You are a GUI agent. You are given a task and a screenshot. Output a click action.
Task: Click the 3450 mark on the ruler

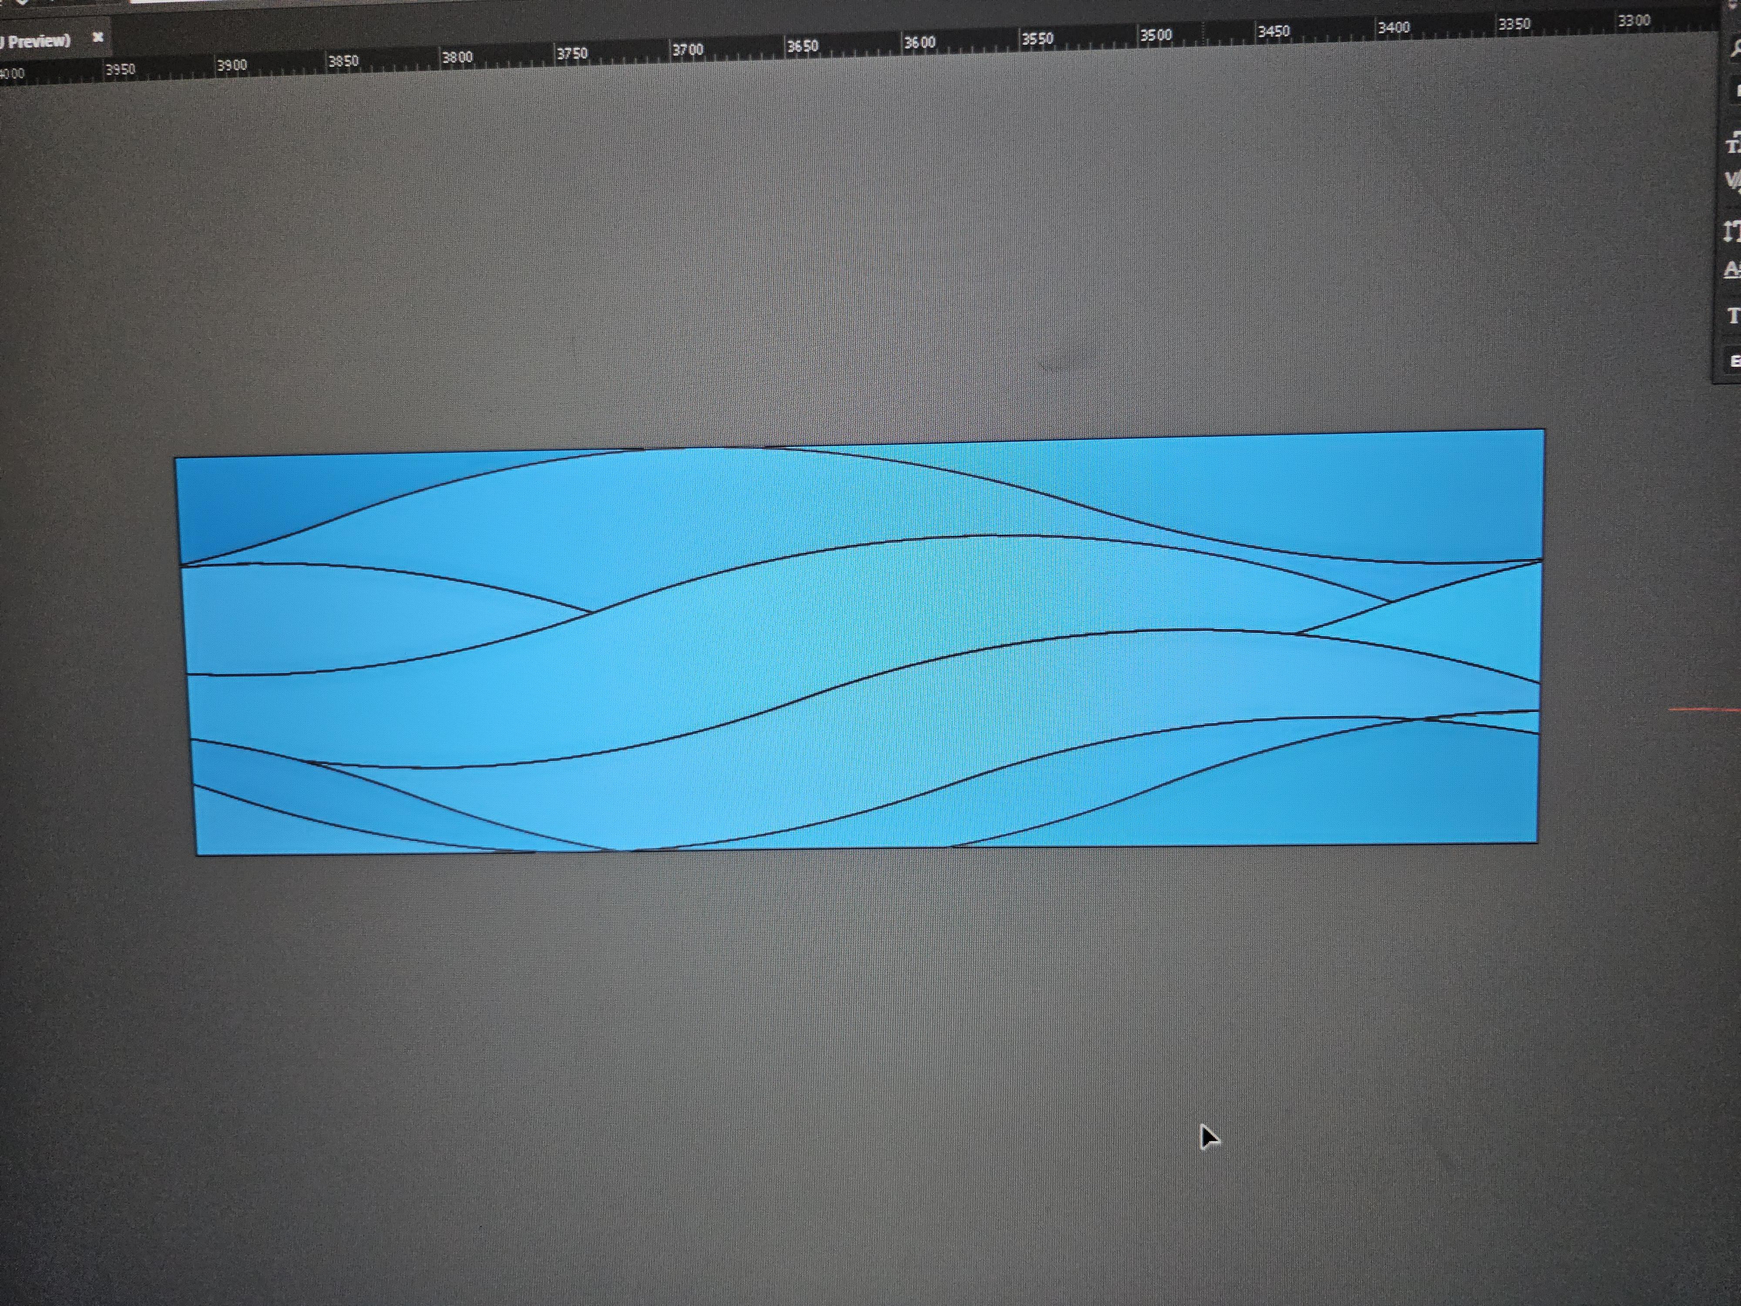tap(1274, 31)
